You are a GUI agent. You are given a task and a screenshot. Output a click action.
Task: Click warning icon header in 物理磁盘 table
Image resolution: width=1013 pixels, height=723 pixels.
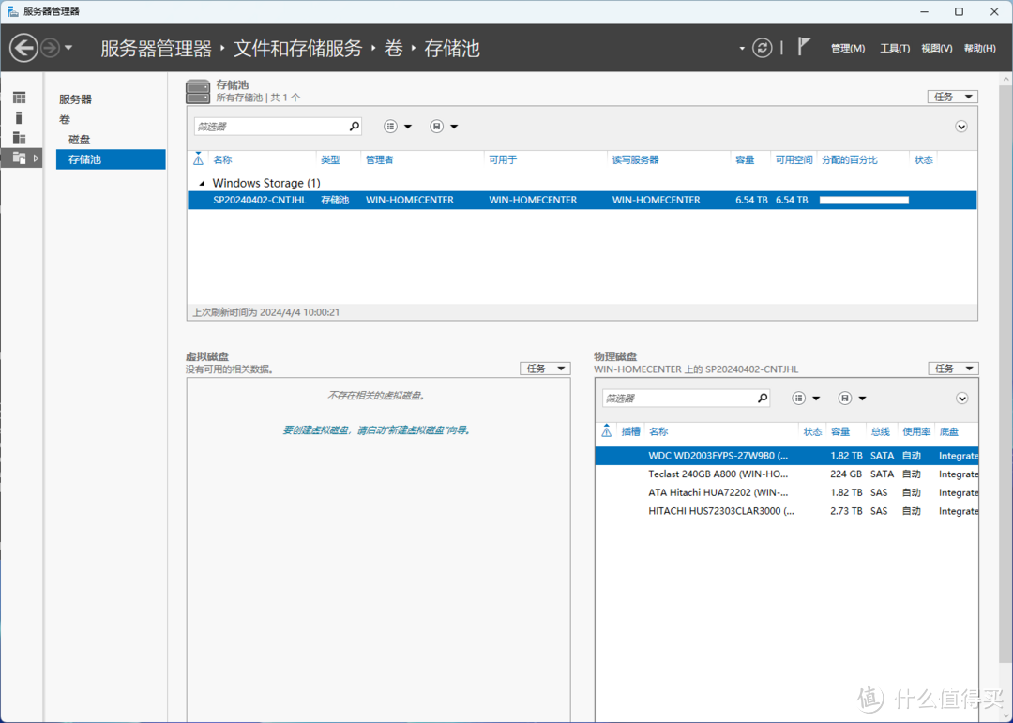click(x=606, y=431)
